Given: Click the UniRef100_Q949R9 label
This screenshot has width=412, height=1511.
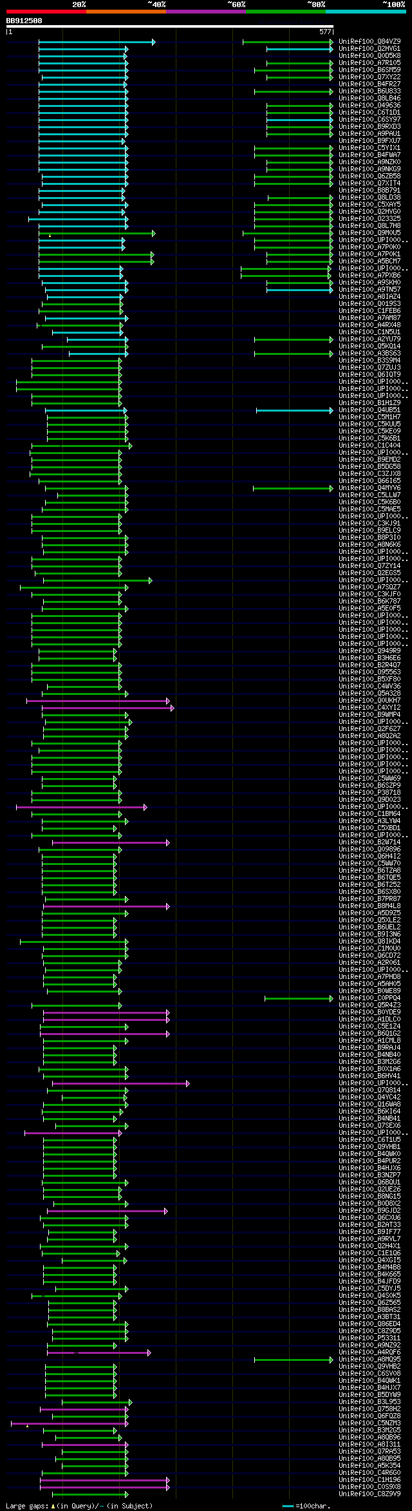Looking at the screenshot, I should pos(370,651).
